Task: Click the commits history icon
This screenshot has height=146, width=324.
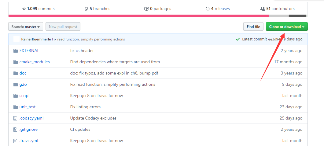Action: coord(24,9)
